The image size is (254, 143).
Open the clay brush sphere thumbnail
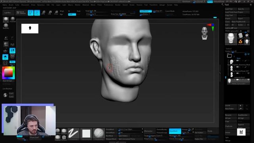[x=99, y=134]
